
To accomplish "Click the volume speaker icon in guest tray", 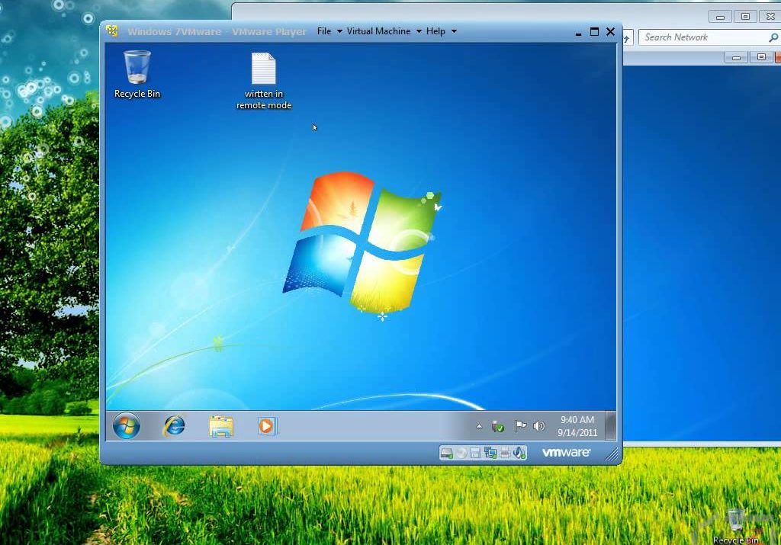I will tap(539, 427).
